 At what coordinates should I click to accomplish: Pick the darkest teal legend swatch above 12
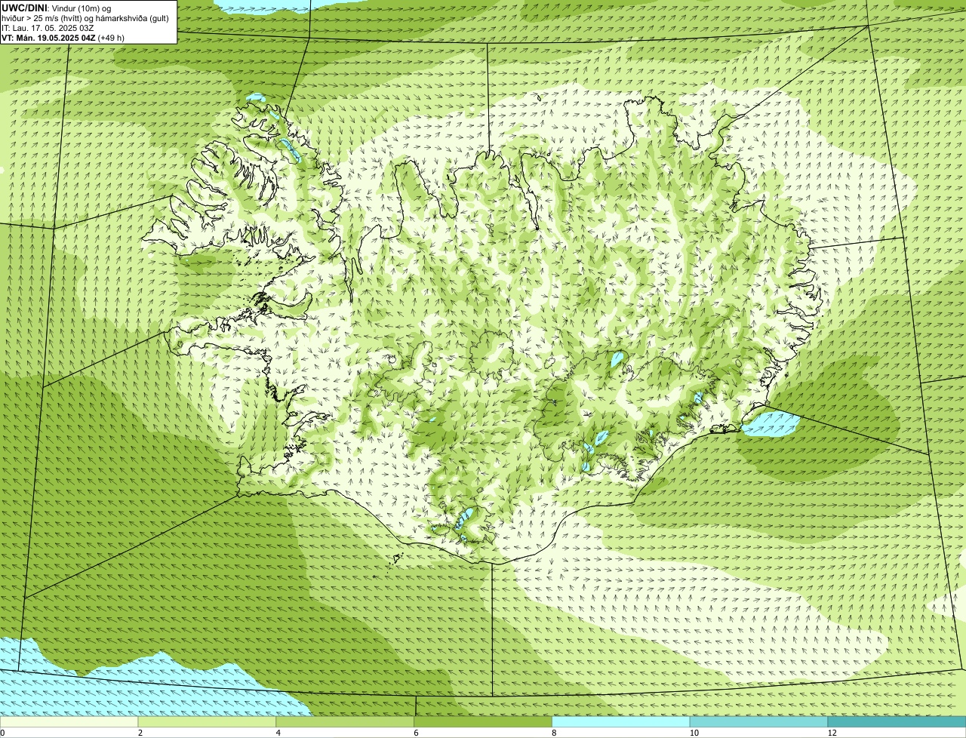pyautogui.click(x=897, y=722)
